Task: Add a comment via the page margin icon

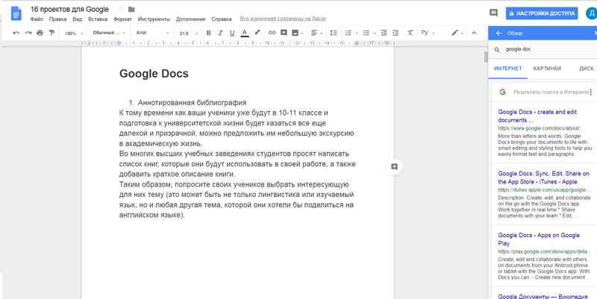Action: click(x=395, y=166)
